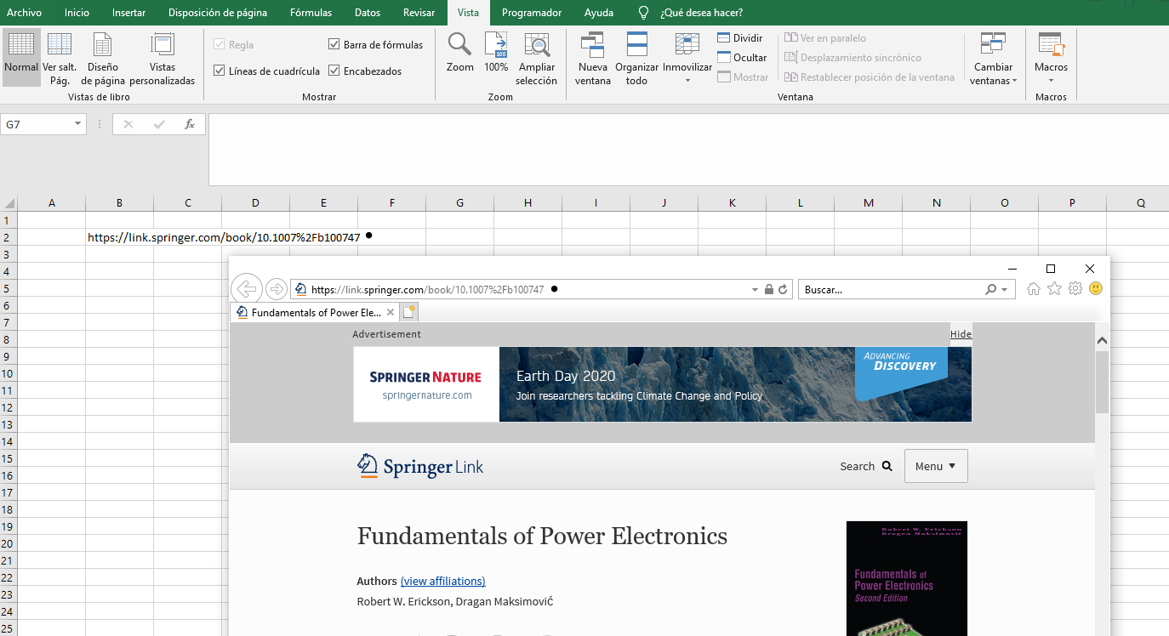The height and width of the screenshot is (636, 1169).
Task: Expand browser search provider dropdown
Action: tap(1005, 289)
